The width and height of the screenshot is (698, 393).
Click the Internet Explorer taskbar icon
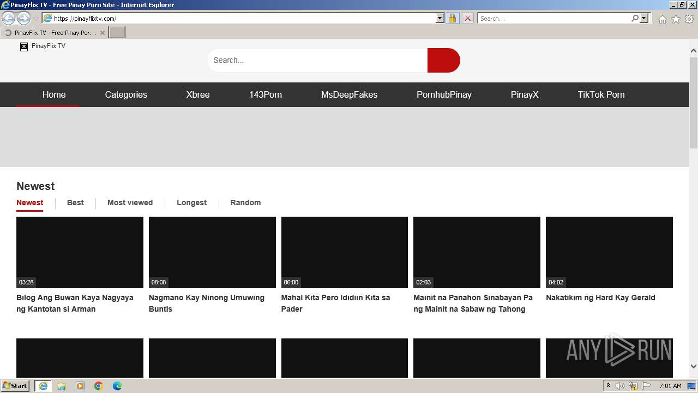tap(43, 386)
